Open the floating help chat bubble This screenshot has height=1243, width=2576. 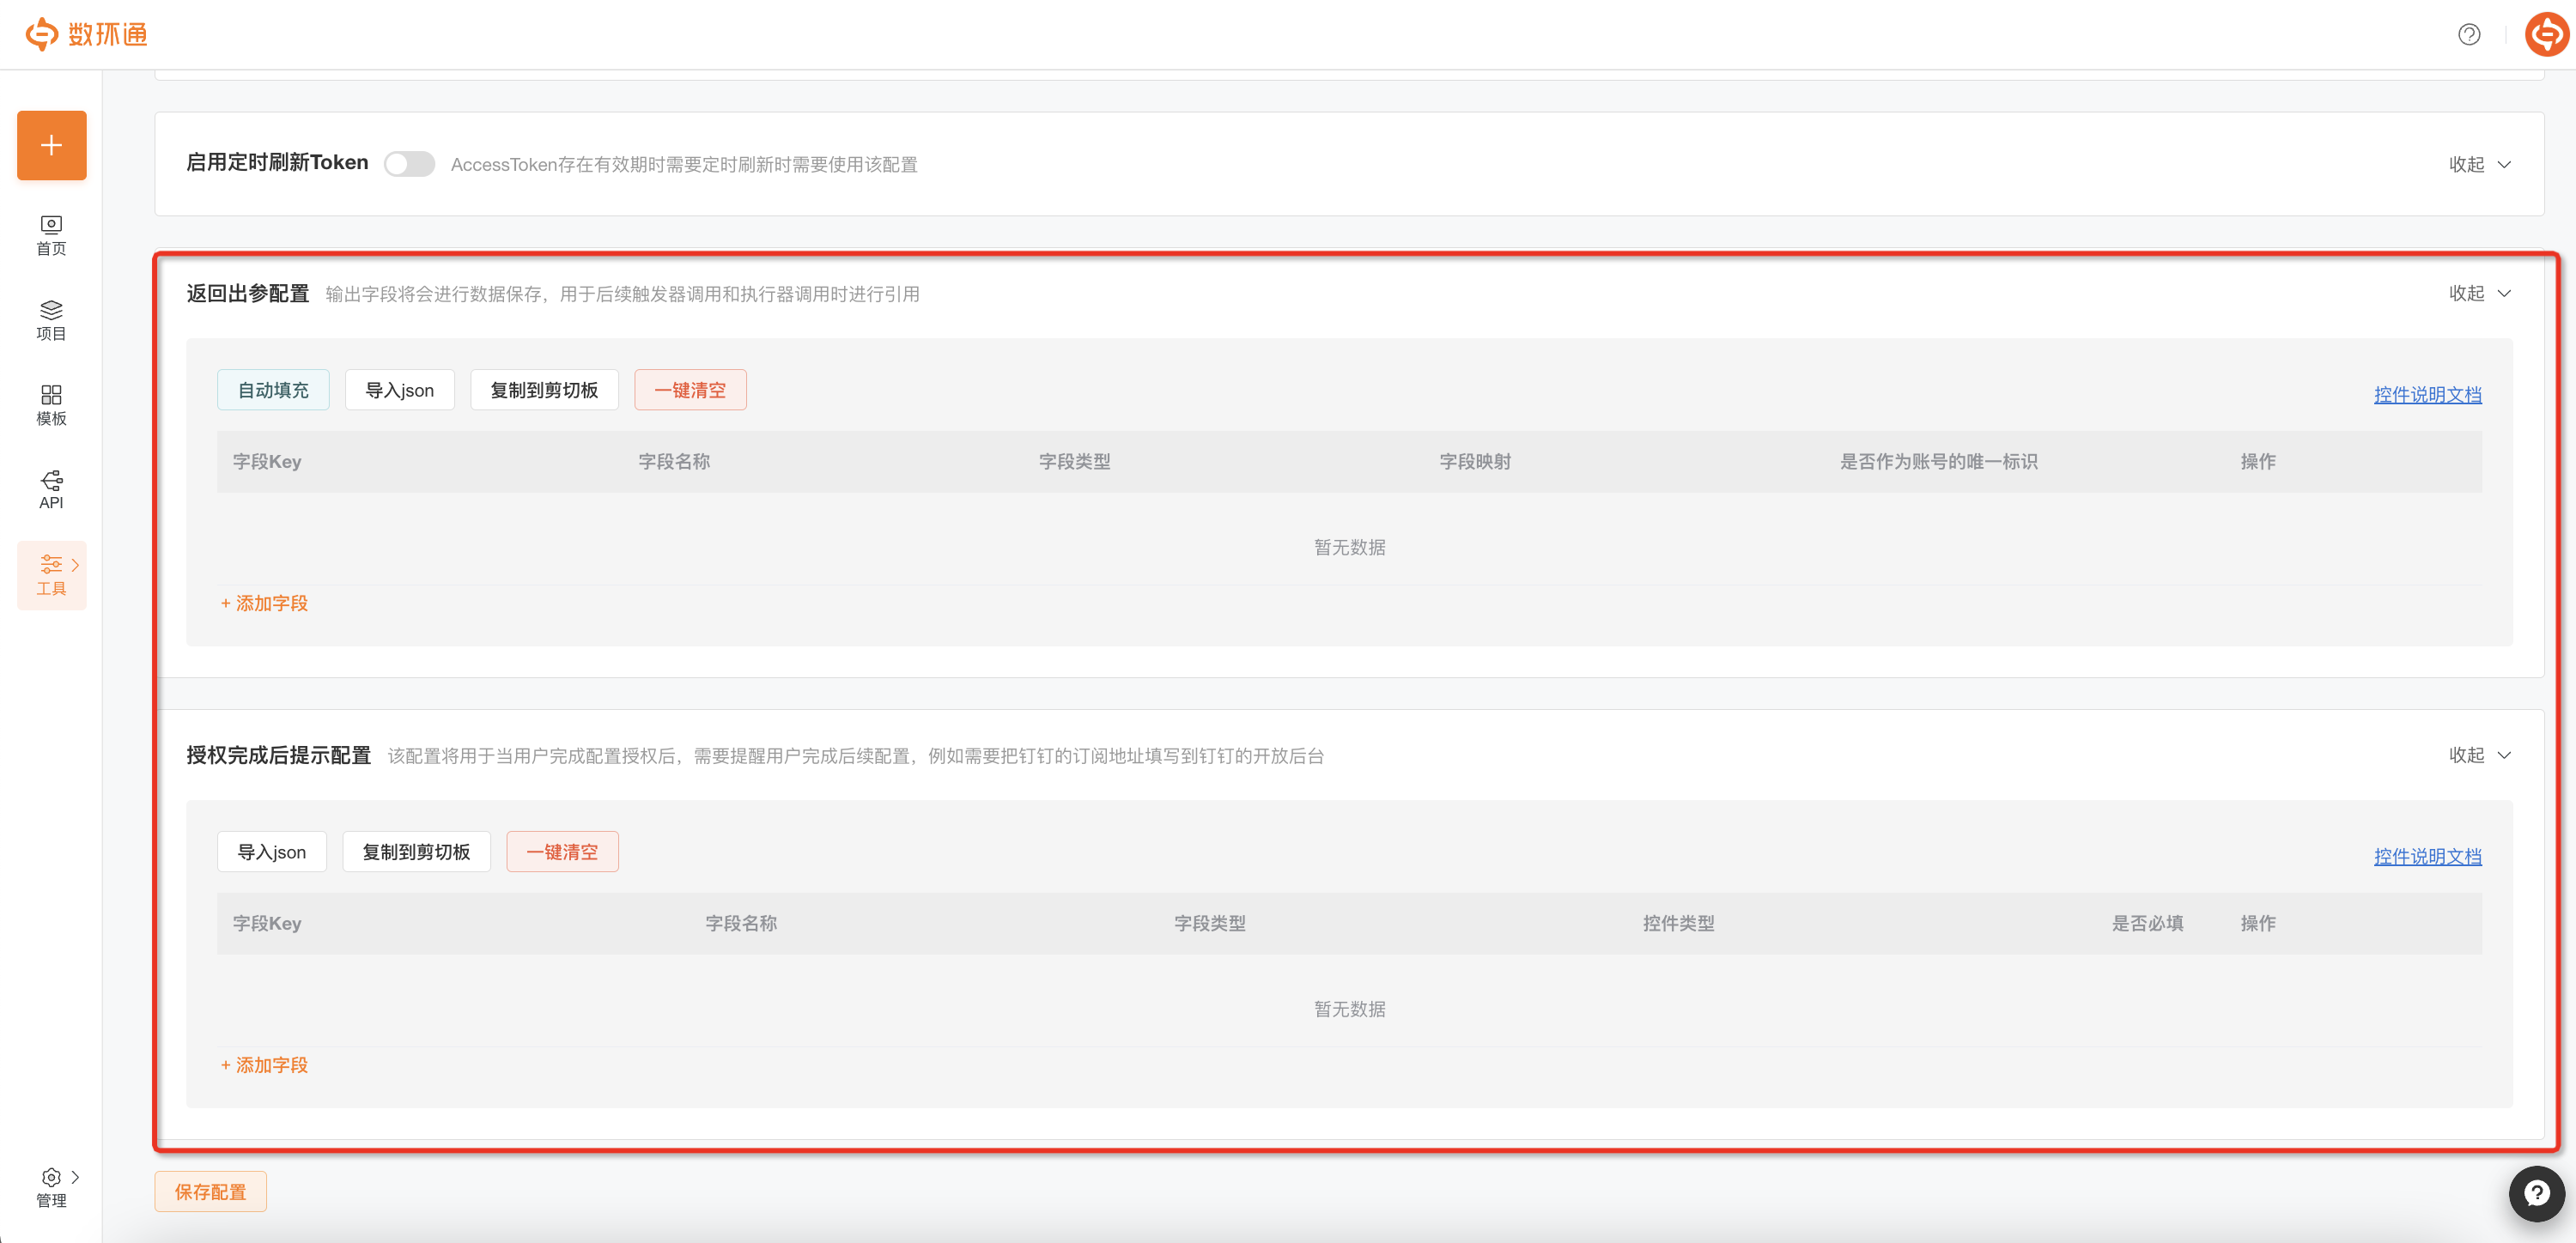(2536, 1193)
